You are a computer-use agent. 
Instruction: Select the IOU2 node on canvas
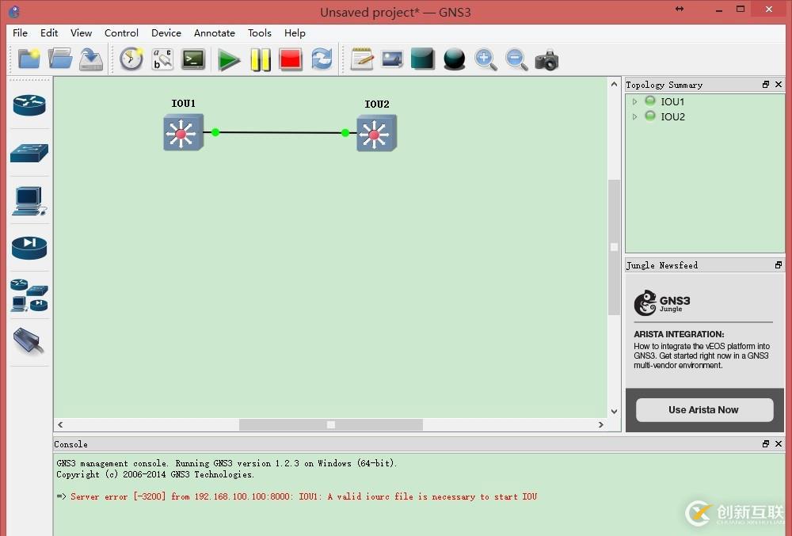pos(377,133)
